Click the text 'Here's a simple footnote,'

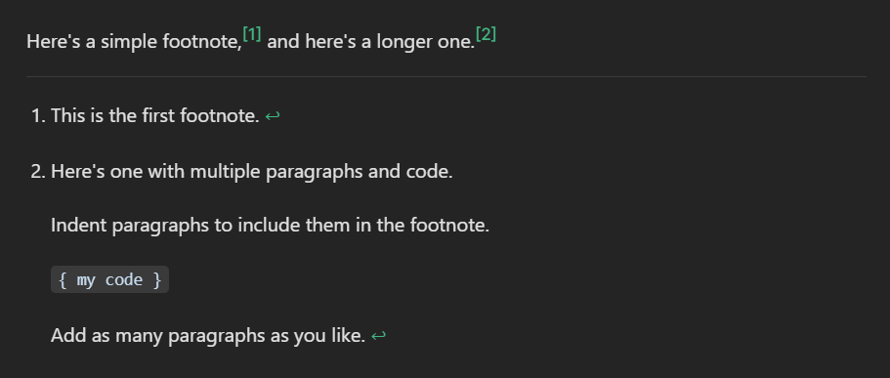pos(135,42)
